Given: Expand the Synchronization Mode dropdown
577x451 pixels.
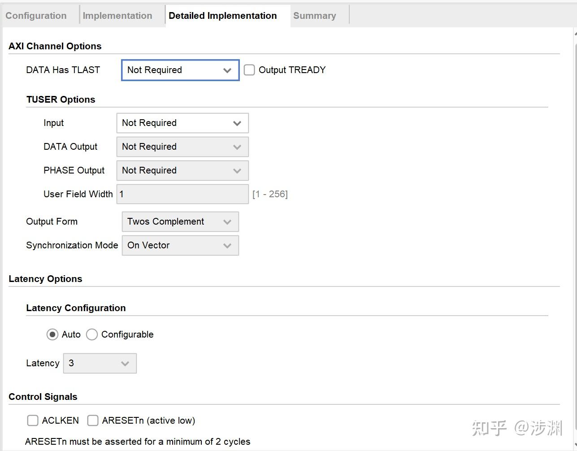Looking at the screenshot, I should coord(180,245).
